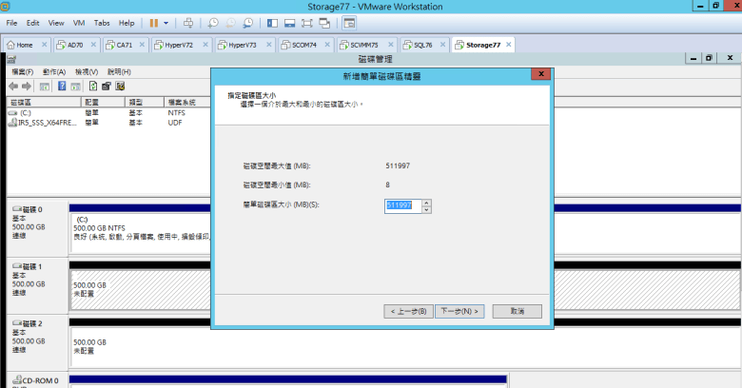
Task: Click the 下一步(N) > button
Action: tap(460, 311)
